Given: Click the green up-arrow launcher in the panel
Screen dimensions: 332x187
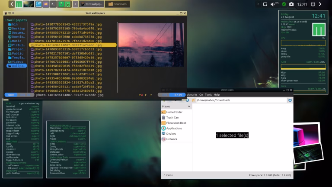Looking at the screenshot, I should (x=61, y=4).
